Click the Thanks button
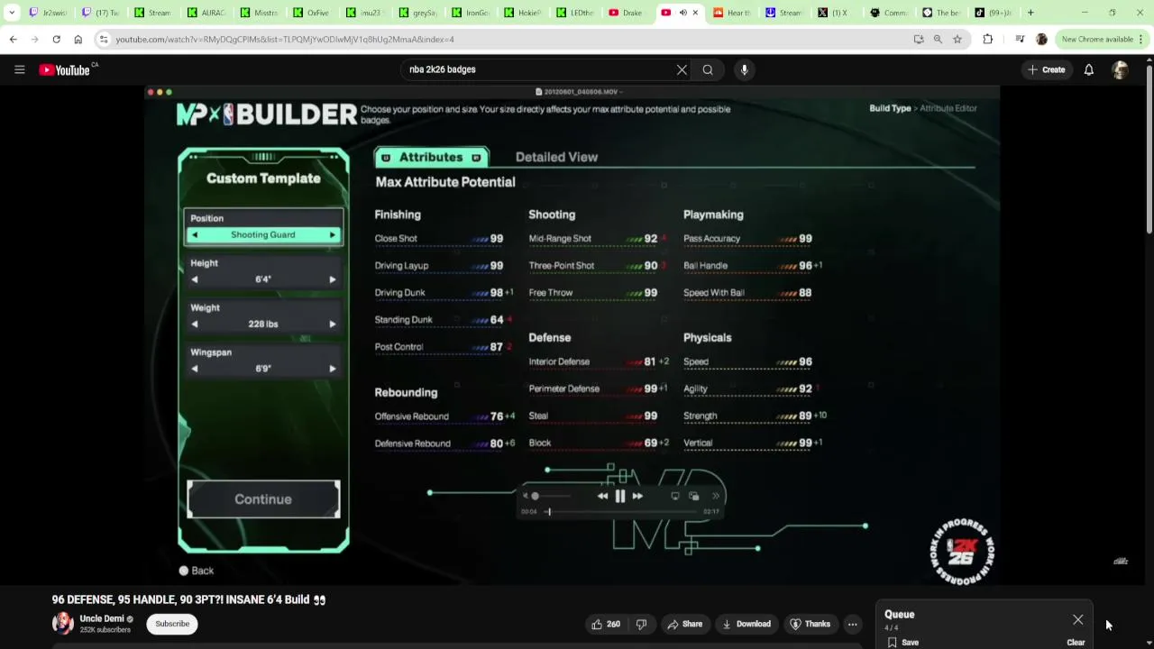The image size is (1154, 649). 810,624
